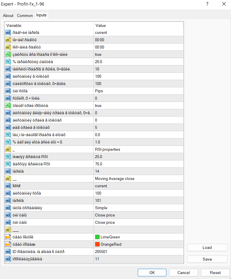Open the Simple method value dropdown

tap(138, 208)
